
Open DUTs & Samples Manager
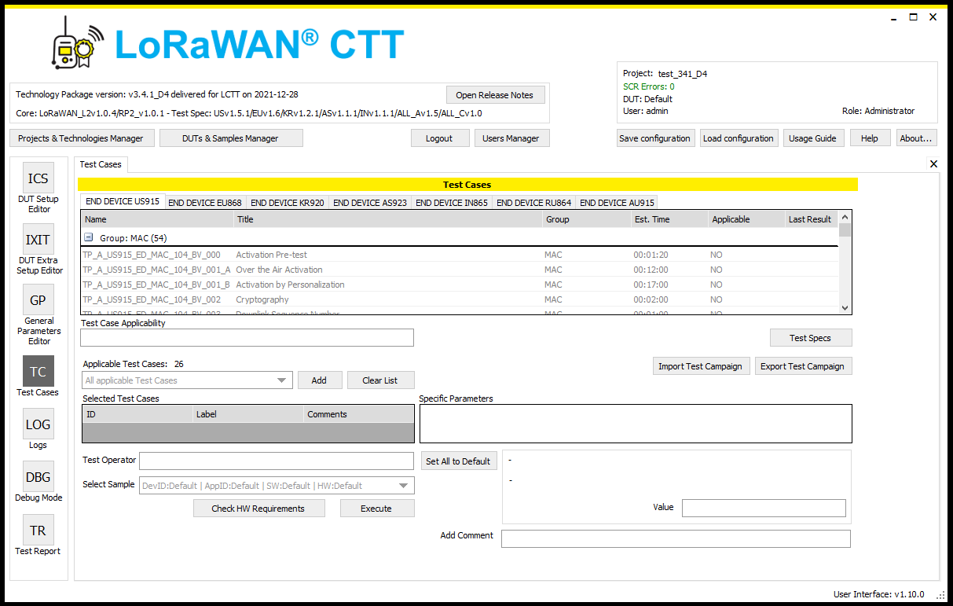[231, 138]
